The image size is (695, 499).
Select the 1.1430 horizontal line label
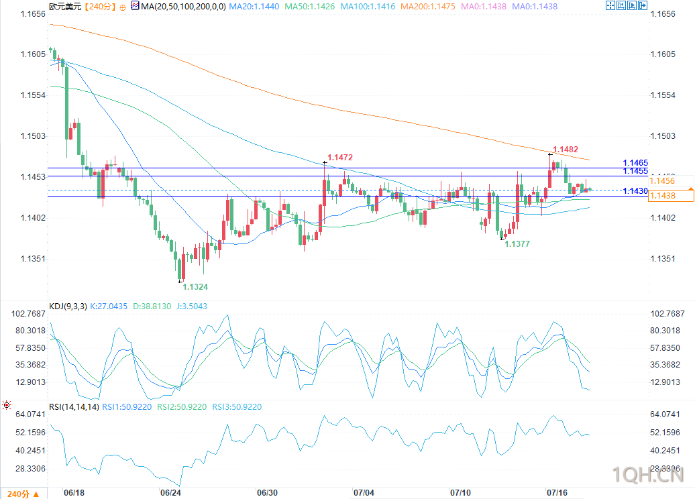click(635, 191)
